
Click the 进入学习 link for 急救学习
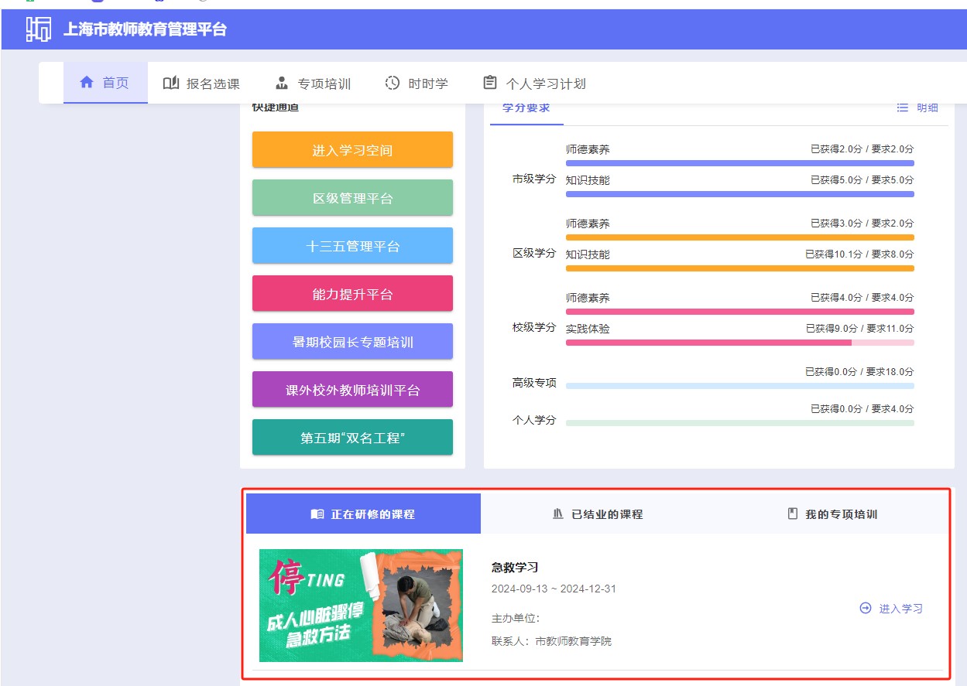click(900, 609)
